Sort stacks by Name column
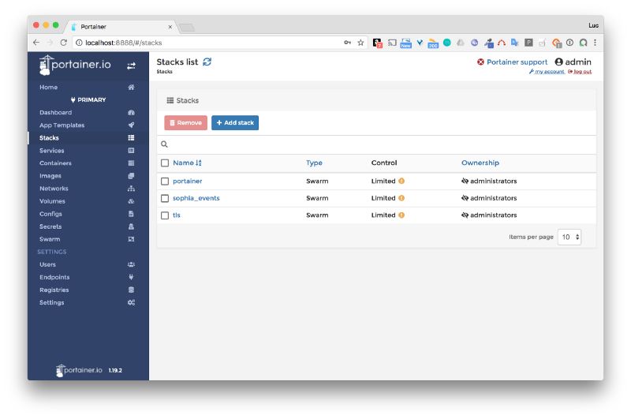 187,163
